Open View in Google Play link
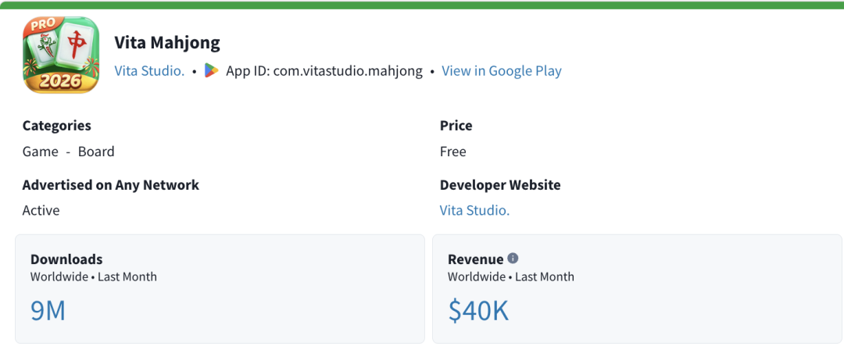 (x=502, y=71)
